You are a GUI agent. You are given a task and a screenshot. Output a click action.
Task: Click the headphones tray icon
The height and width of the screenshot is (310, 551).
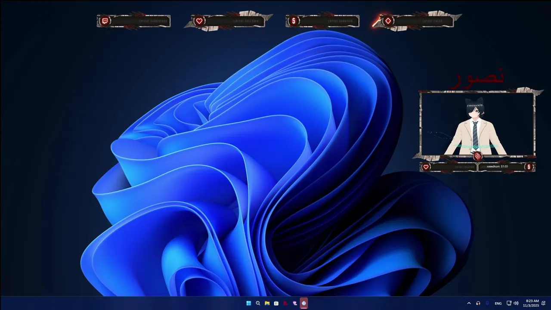point(478,303)
